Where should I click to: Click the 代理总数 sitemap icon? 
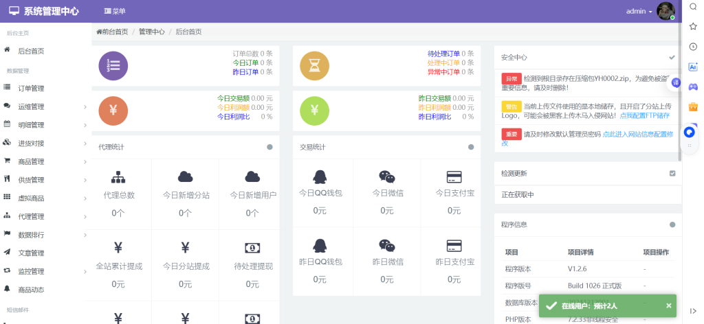tap(118, 176)
